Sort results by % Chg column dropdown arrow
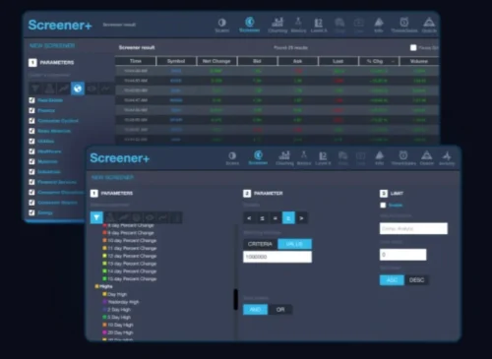 tap(393, 61)
